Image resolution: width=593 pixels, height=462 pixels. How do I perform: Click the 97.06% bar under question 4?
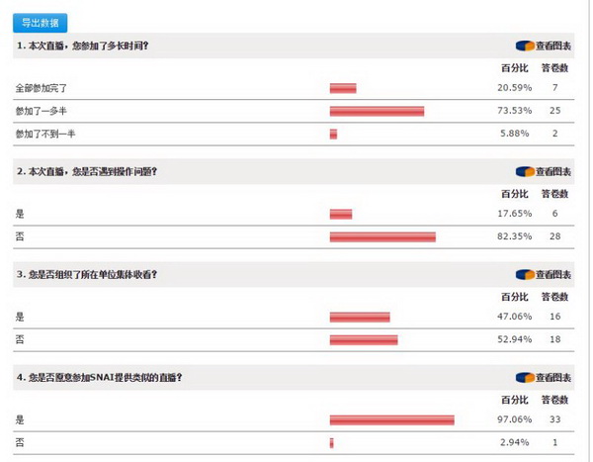(x=391, y=419)
